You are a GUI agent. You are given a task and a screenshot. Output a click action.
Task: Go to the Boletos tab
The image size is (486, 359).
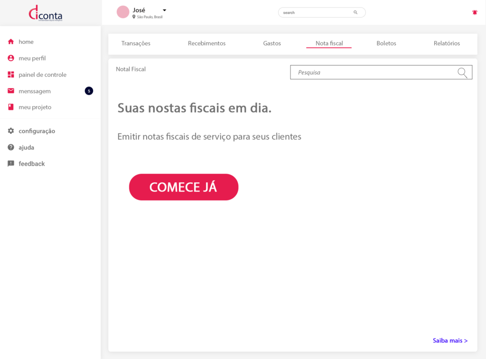[386, 43]
